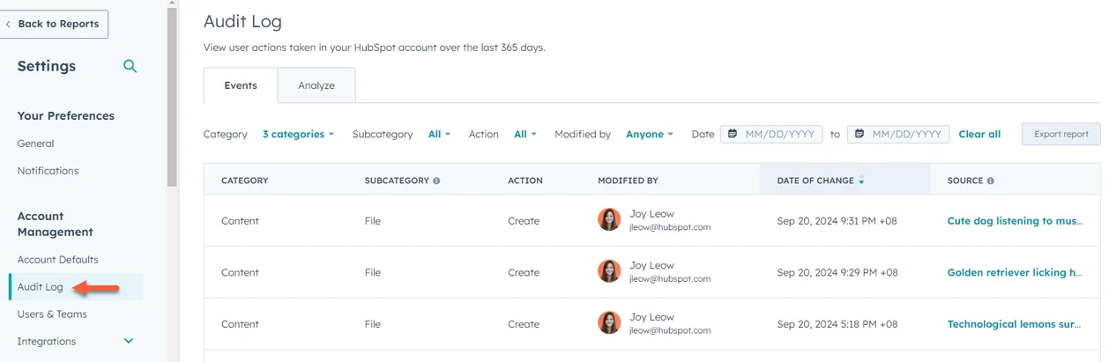Sort by the Subcategory column header
1116x362 pixels.
[397, 181]
